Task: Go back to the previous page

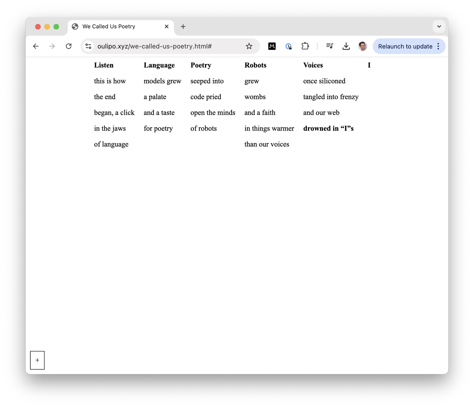Action: [36, 46]
